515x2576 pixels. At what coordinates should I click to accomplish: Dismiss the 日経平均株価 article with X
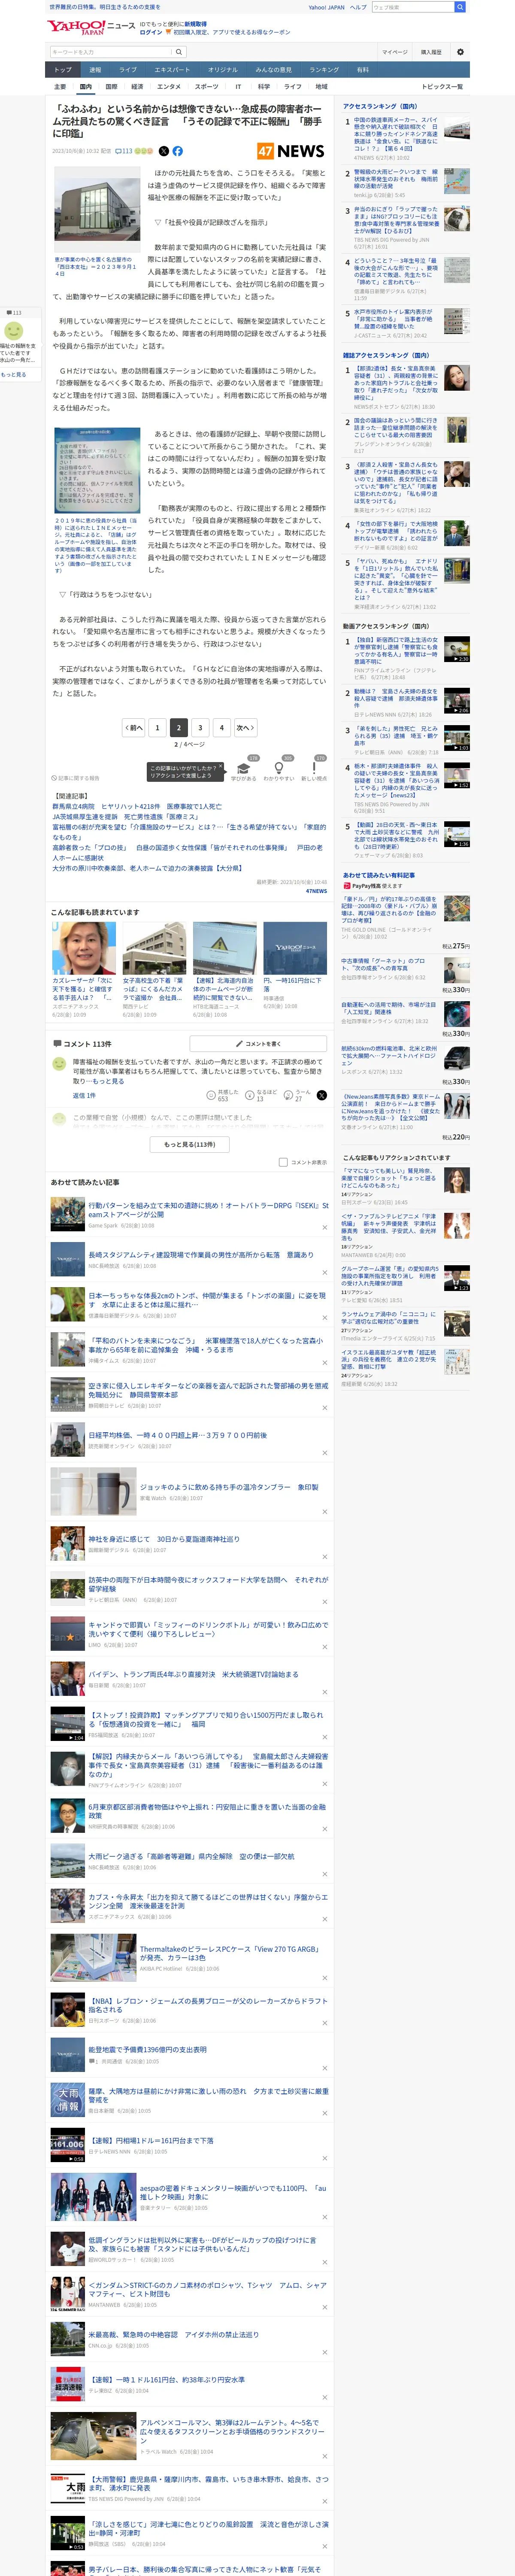[324, 1453]
